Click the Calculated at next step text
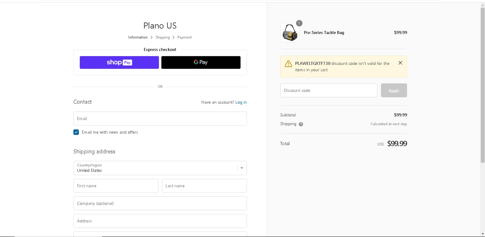485x237 pixels. [389, 124]
